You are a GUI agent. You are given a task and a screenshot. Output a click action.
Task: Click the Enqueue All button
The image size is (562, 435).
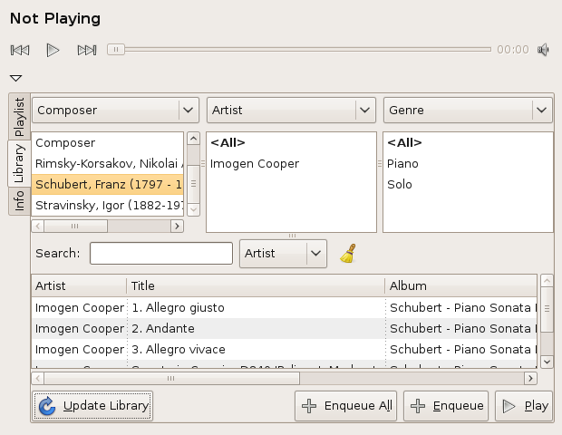[345, 406]
